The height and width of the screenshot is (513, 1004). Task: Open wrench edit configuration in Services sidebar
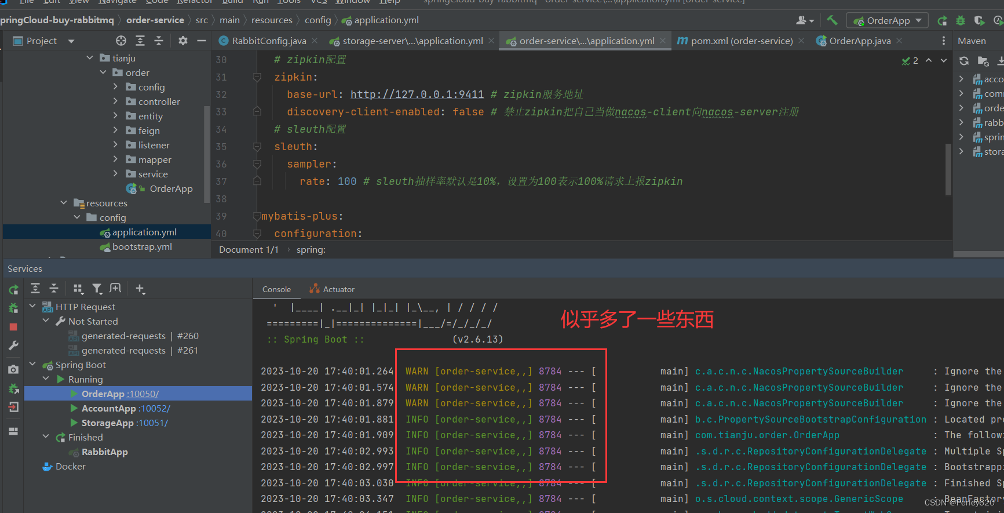click(x=13, y=345)
